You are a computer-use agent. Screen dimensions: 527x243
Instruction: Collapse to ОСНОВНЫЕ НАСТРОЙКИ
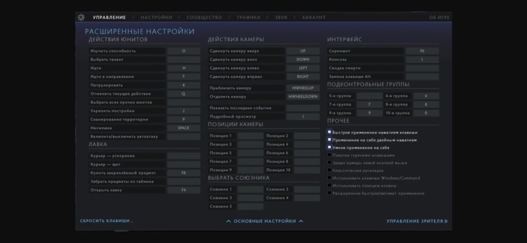[x=265, y=221]
